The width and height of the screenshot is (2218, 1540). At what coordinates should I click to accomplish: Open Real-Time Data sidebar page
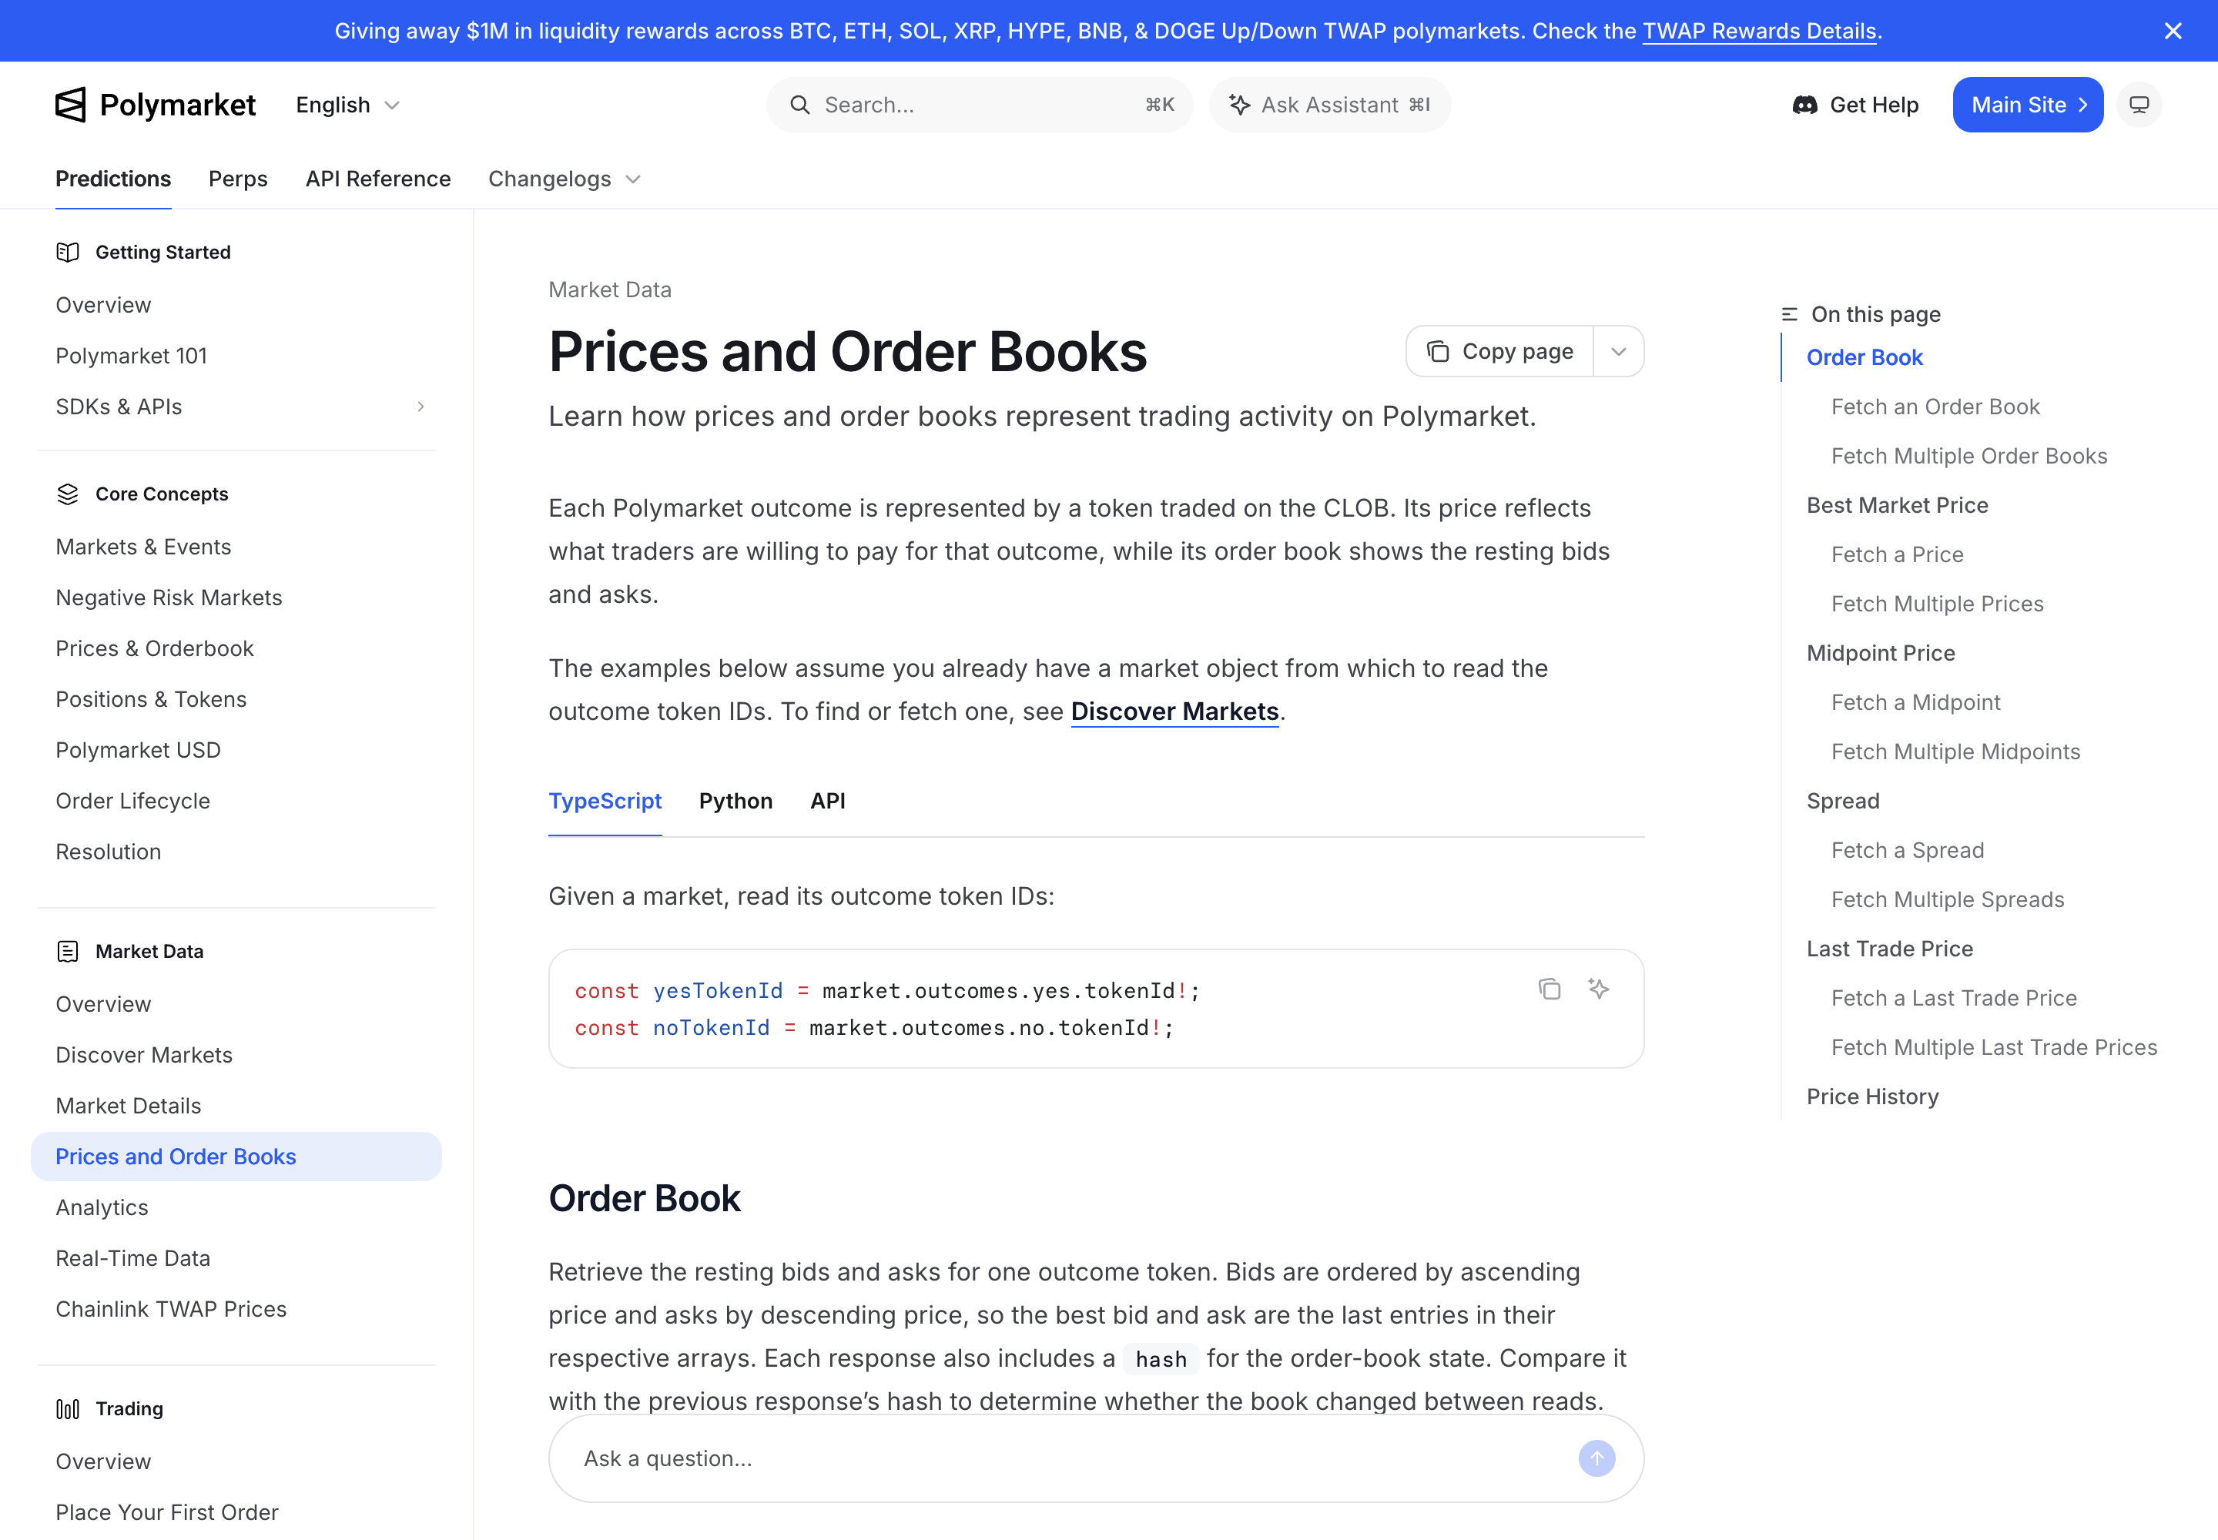tap(132, 1258)
